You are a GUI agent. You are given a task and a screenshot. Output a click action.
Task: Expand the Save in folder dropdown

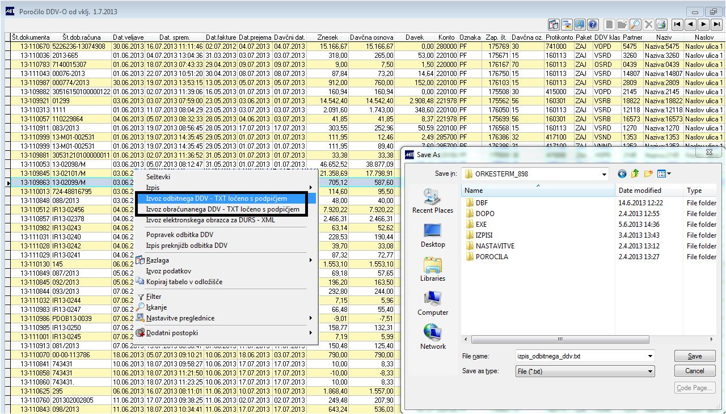(x=603, y=174)
